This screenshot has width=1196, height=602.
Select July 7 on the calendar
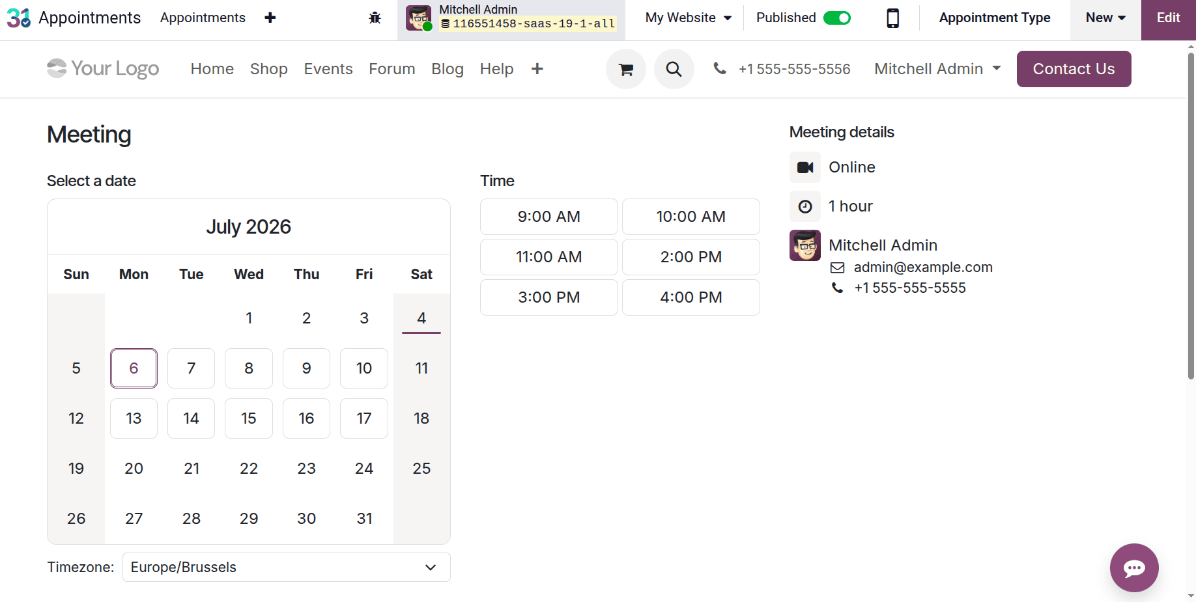coord(192,368)
